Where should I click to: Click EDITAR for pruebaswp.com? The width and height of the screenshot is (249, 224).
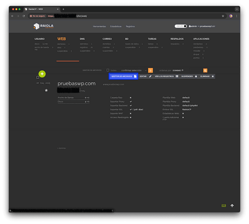(145, 76)
